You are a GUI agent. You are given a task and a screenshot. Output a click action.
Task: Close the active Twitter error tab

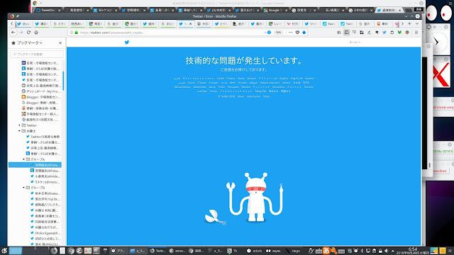tap(190, 24)
